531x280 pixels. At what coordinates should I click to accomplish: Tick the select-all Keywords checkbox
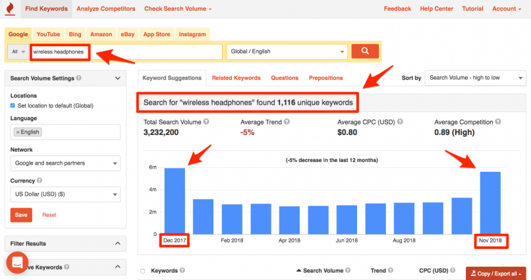(x=143, y=271)
